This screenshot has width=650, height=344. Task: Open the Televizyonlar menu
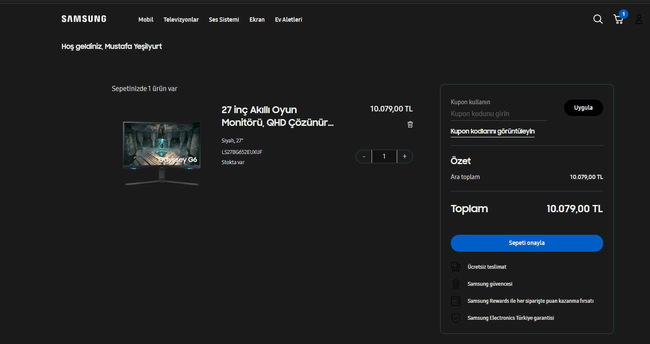(181, 20)
